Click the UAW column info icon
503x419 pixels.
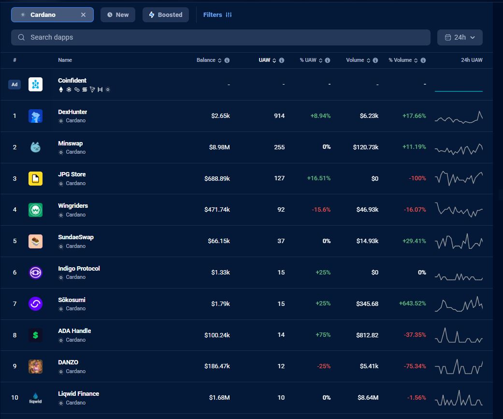point(281,60)
